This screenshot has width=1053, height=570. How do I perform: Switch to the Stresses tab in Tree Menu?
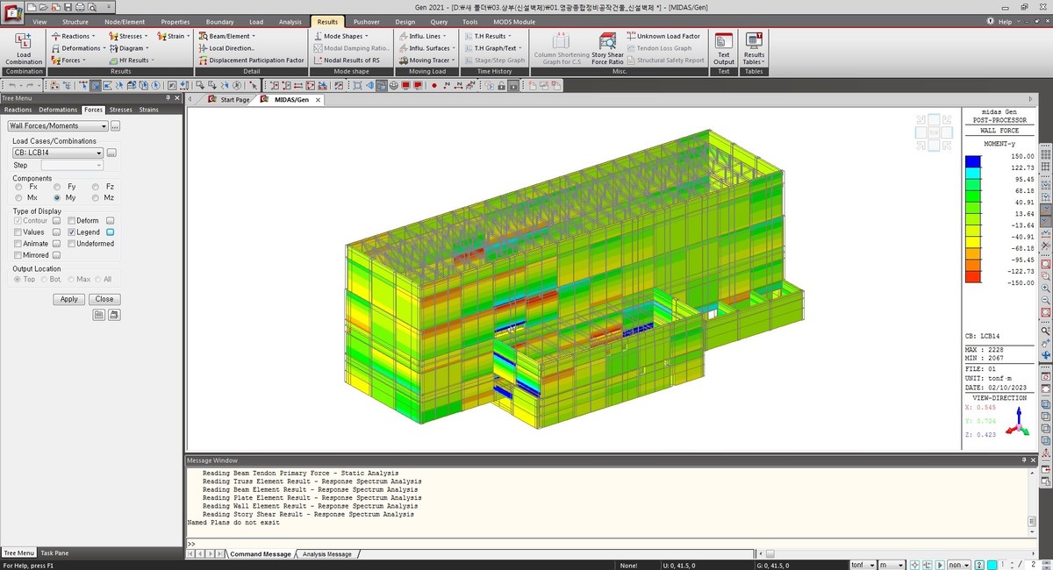(x=120, y=109)
